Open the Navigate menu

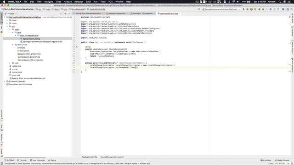click(x=49, y=2)
